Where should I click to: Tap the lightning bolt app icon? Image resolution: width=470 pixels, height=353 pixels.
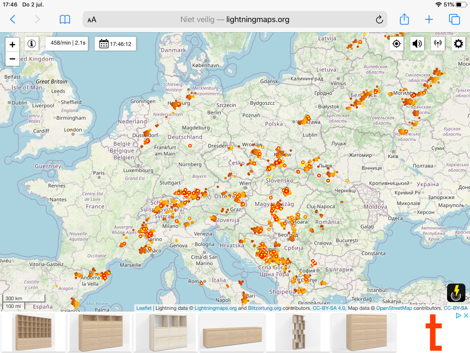point(456,293)
